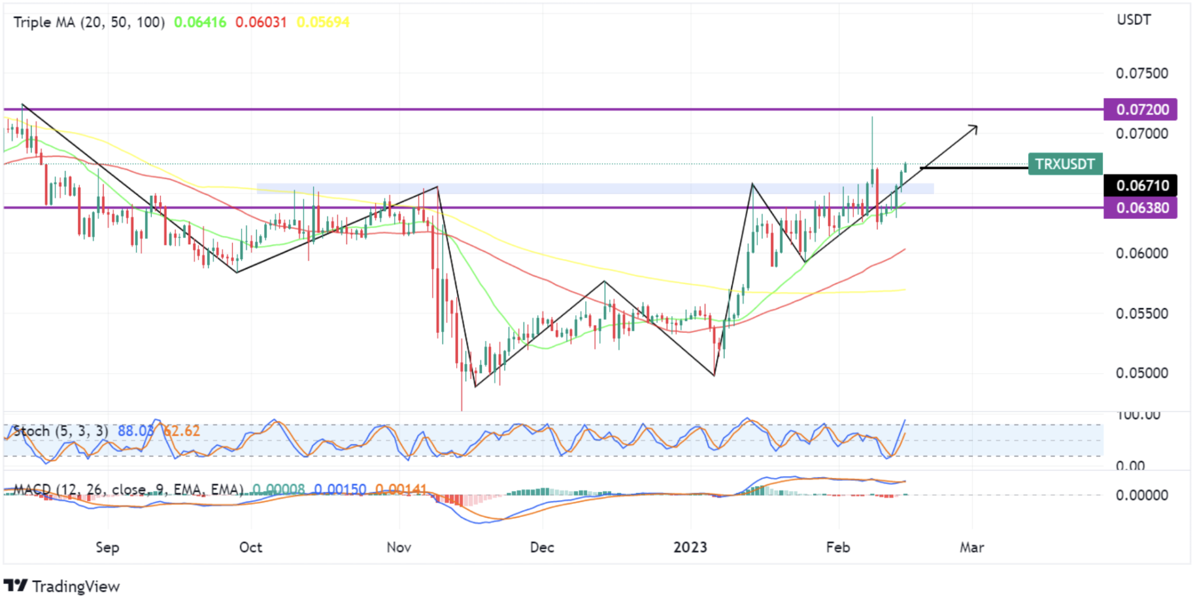
Task: Open the TradingView brand text link
Action: click(x=76, y=586)
